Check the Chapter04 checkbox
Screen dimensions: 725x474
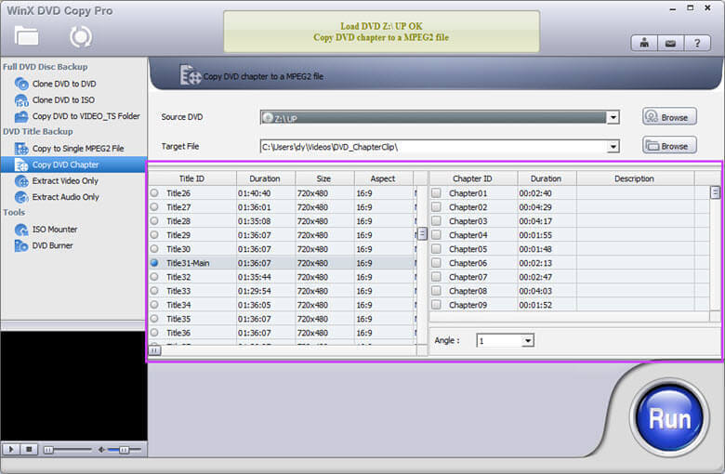[x=436, y=235]
